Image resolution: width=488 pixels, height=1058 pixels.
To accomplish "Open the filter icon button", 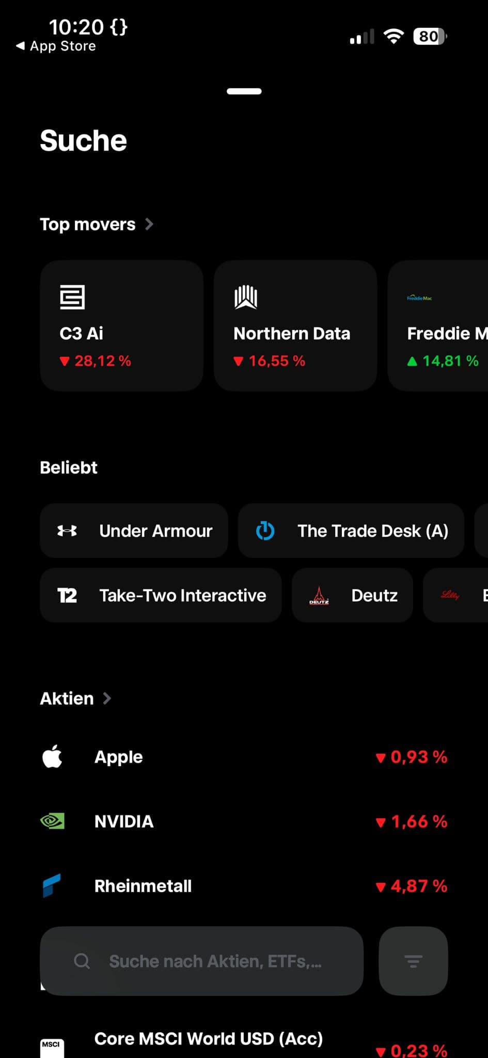I will click(x=413, y=961).
